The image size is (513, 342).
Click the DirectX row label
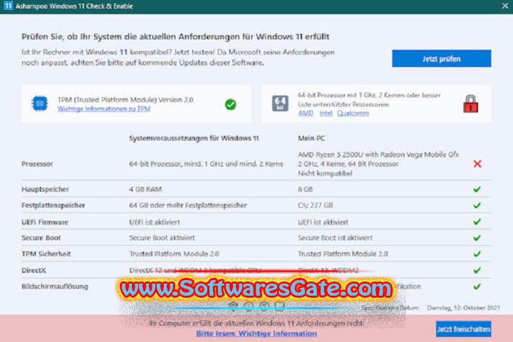33,270
